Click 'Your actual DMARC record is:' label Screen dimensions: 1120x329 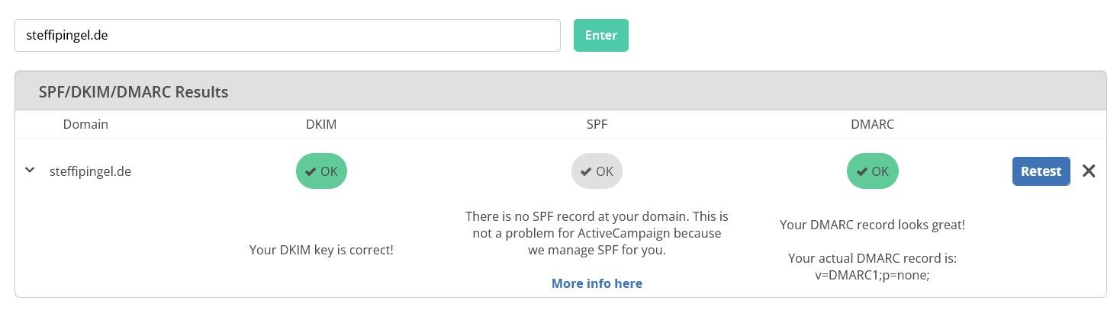872,258
